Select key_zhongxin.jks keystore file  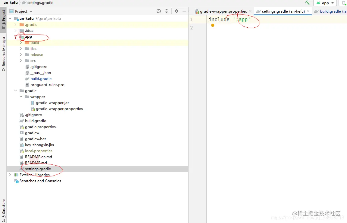(39, 145)
